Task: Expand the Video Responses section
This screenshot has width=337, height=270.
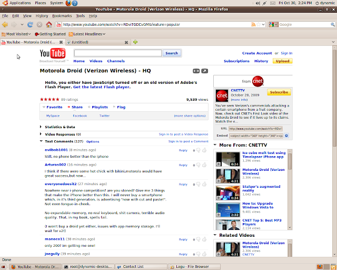Action: tap(41, 134)
